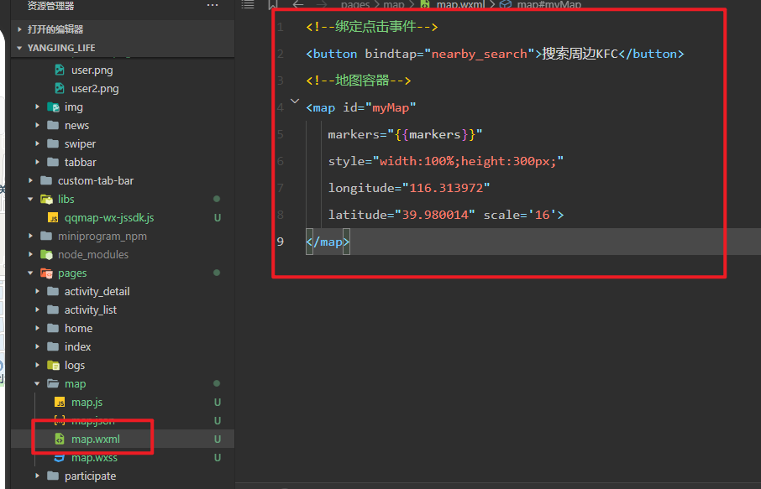Expand the swiper folder arrow

37,143
